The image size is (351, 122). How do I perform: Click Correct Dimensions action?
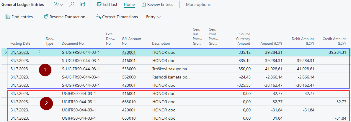click(x=117, y=17)
